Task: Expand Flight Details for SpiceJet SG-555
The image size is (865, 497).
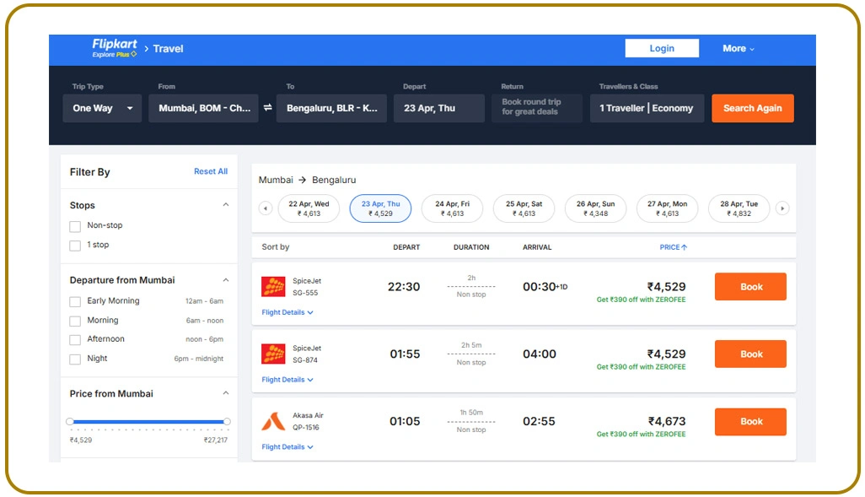Action: [x=287, y=312]
